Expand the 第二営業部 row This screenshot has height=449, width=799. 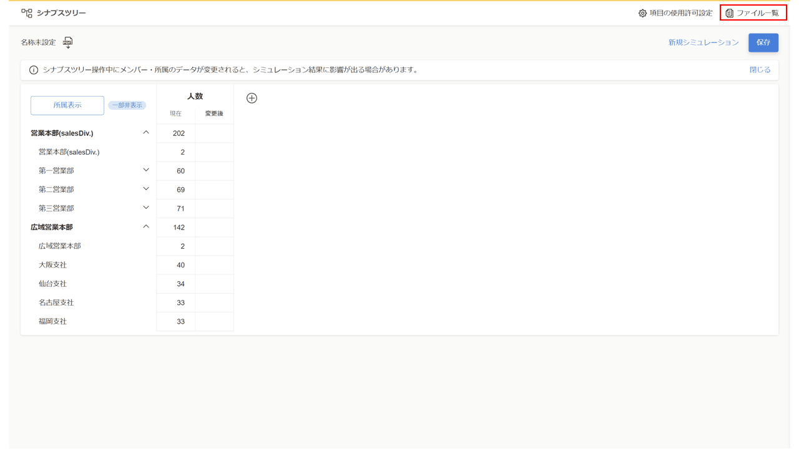[x=146, y=189]
